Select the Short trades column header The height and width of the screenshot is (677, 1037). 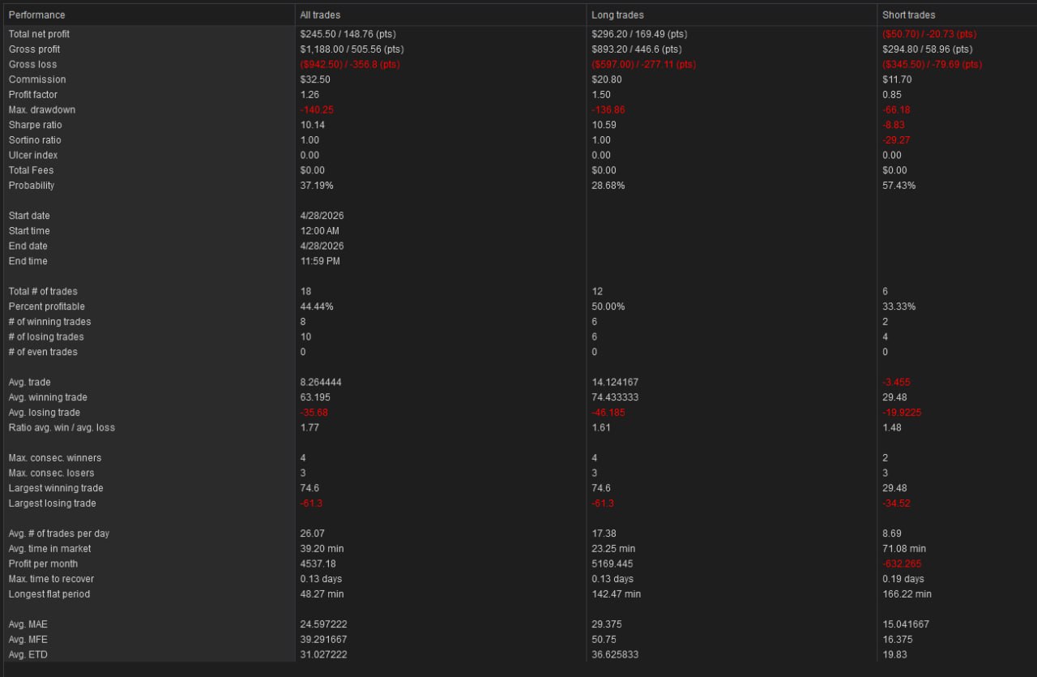[x=909, y=15]
